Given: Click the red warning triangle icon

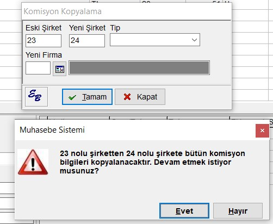Looking at the screenshot, I should click(x=33, y=162).
